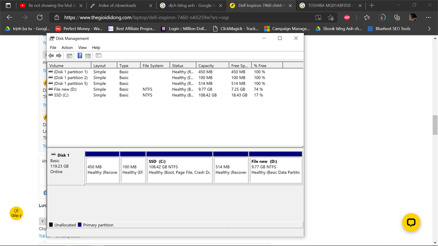This screenshot has height=246, width=438.
Task: Click the Settings list icon in Disk Management toolbar
Action: tap(98, 56)
